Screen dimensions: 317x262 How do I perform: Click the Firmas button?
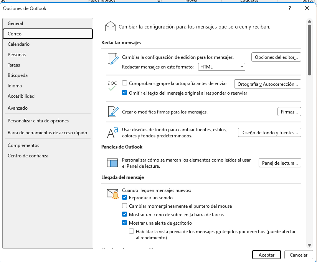pyautogui.click(x=289, y=112)
